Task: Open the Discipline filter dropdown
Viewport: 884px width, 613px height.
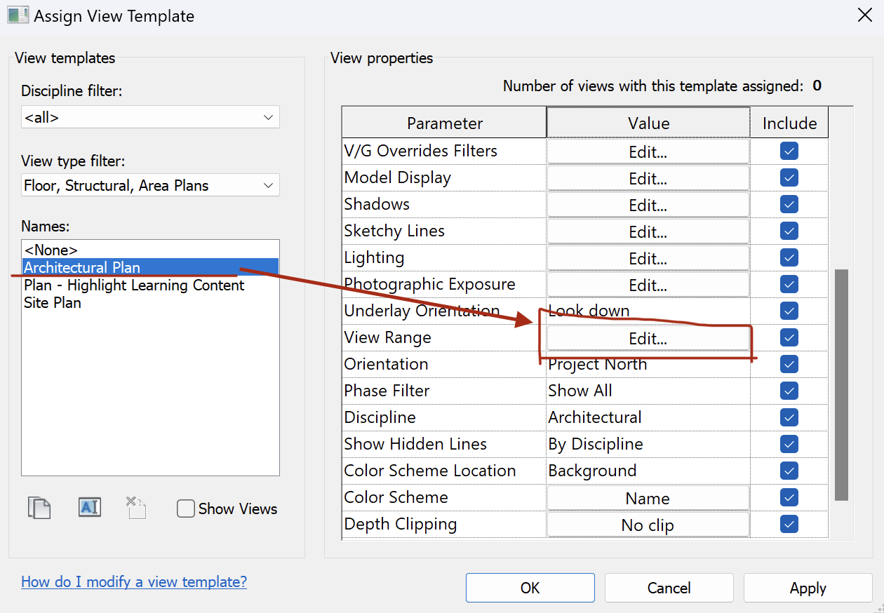Action: click(150, 118)
